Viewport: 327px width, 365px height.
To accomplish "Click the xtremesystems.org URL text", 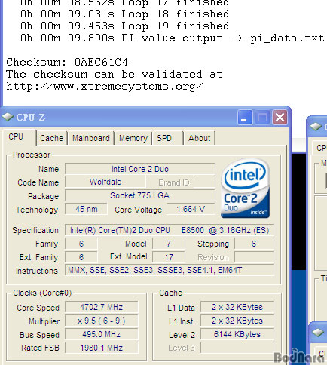I will (x=105, y=87).
